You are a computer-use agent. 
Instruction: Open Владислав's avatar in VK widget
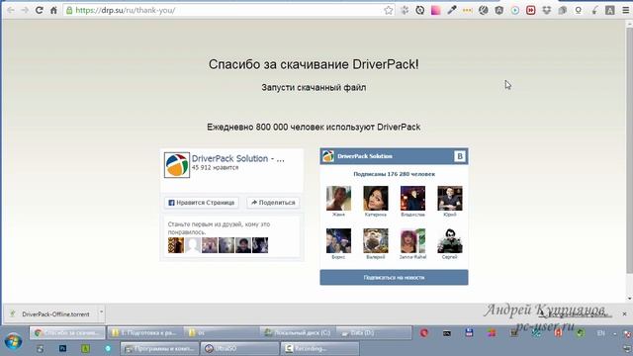[x=412, y=198]
